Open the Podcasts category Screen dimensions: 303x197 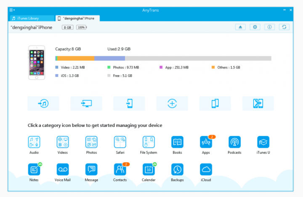tap(234, 142)
